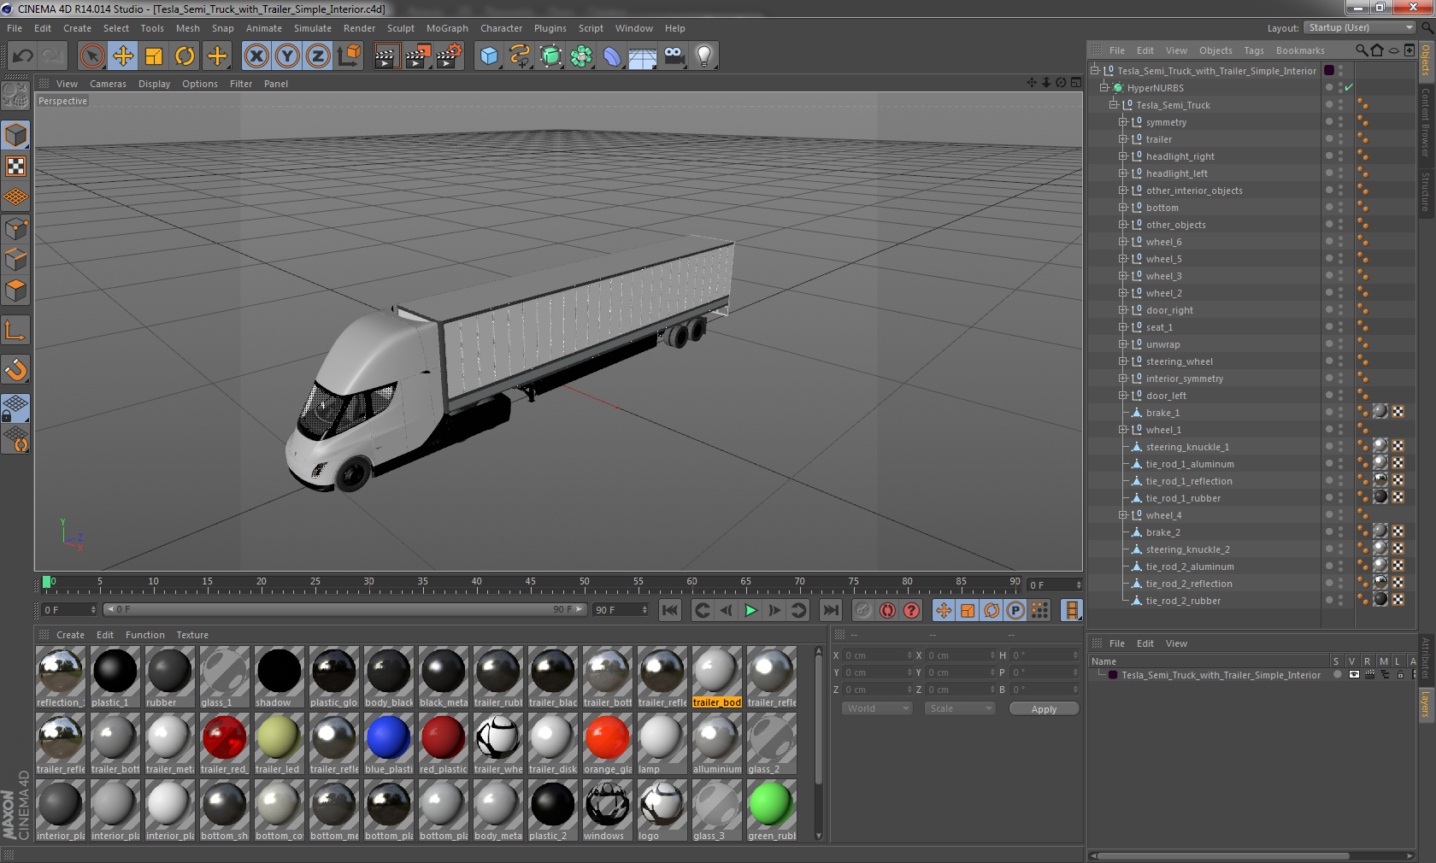1436x863 pixels.
Task: Toggle visibility dot for bottom object
Action: tap(1329, 206)
